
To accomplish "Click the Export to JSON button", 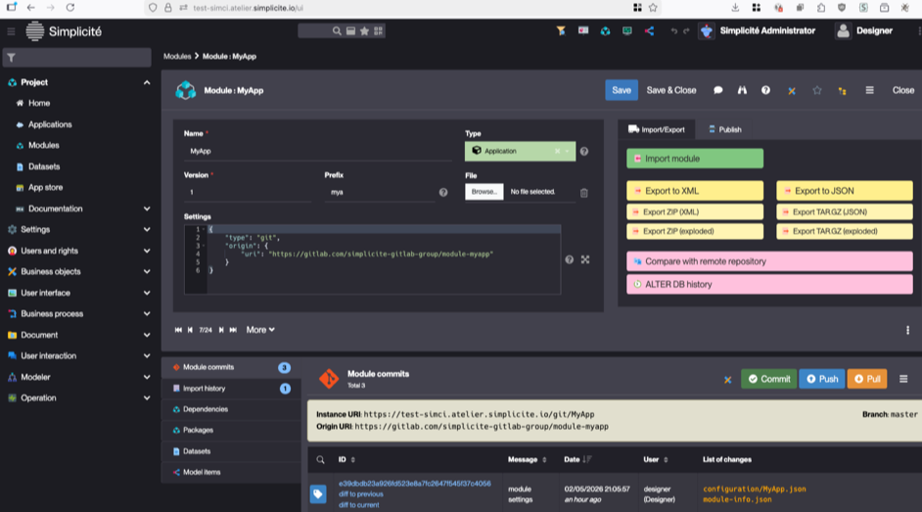I will click(x=823, y=191).
